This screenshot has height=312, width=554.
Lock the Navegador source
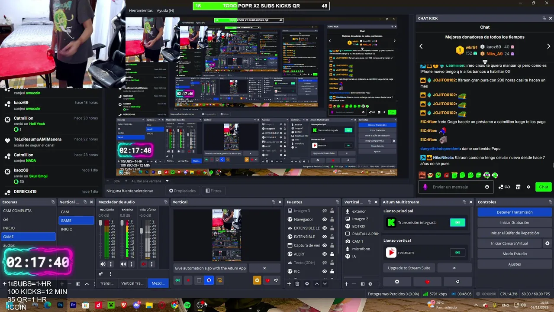click(332, 219)
